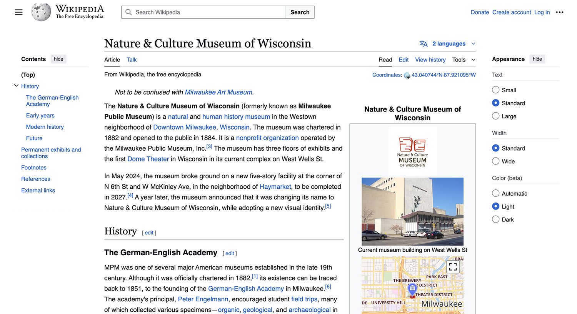Click Create account link
Viewport: 577px width, 314px height.
click(512, 12)
